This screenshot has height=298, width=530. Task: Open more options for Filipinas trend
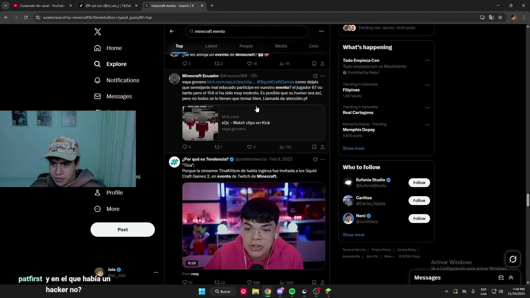(427, 85)
